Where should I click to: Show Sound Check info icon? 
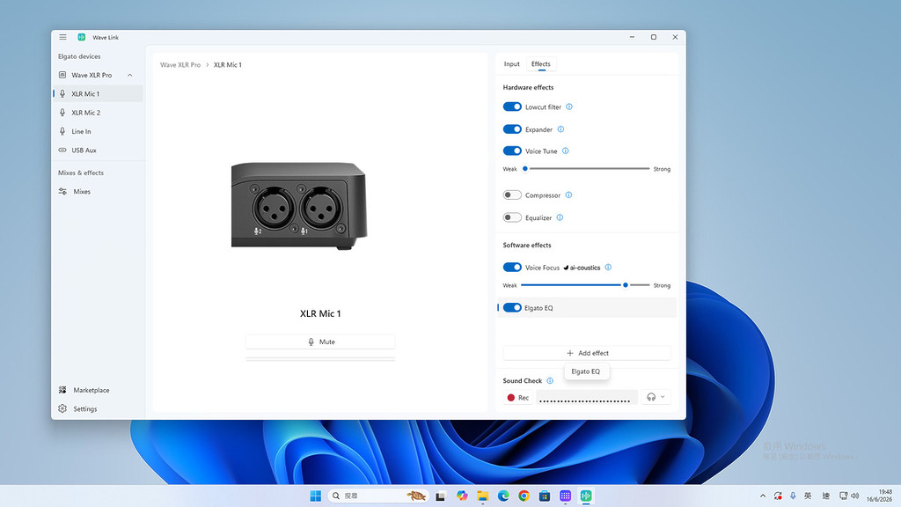[x=550, y=380]
